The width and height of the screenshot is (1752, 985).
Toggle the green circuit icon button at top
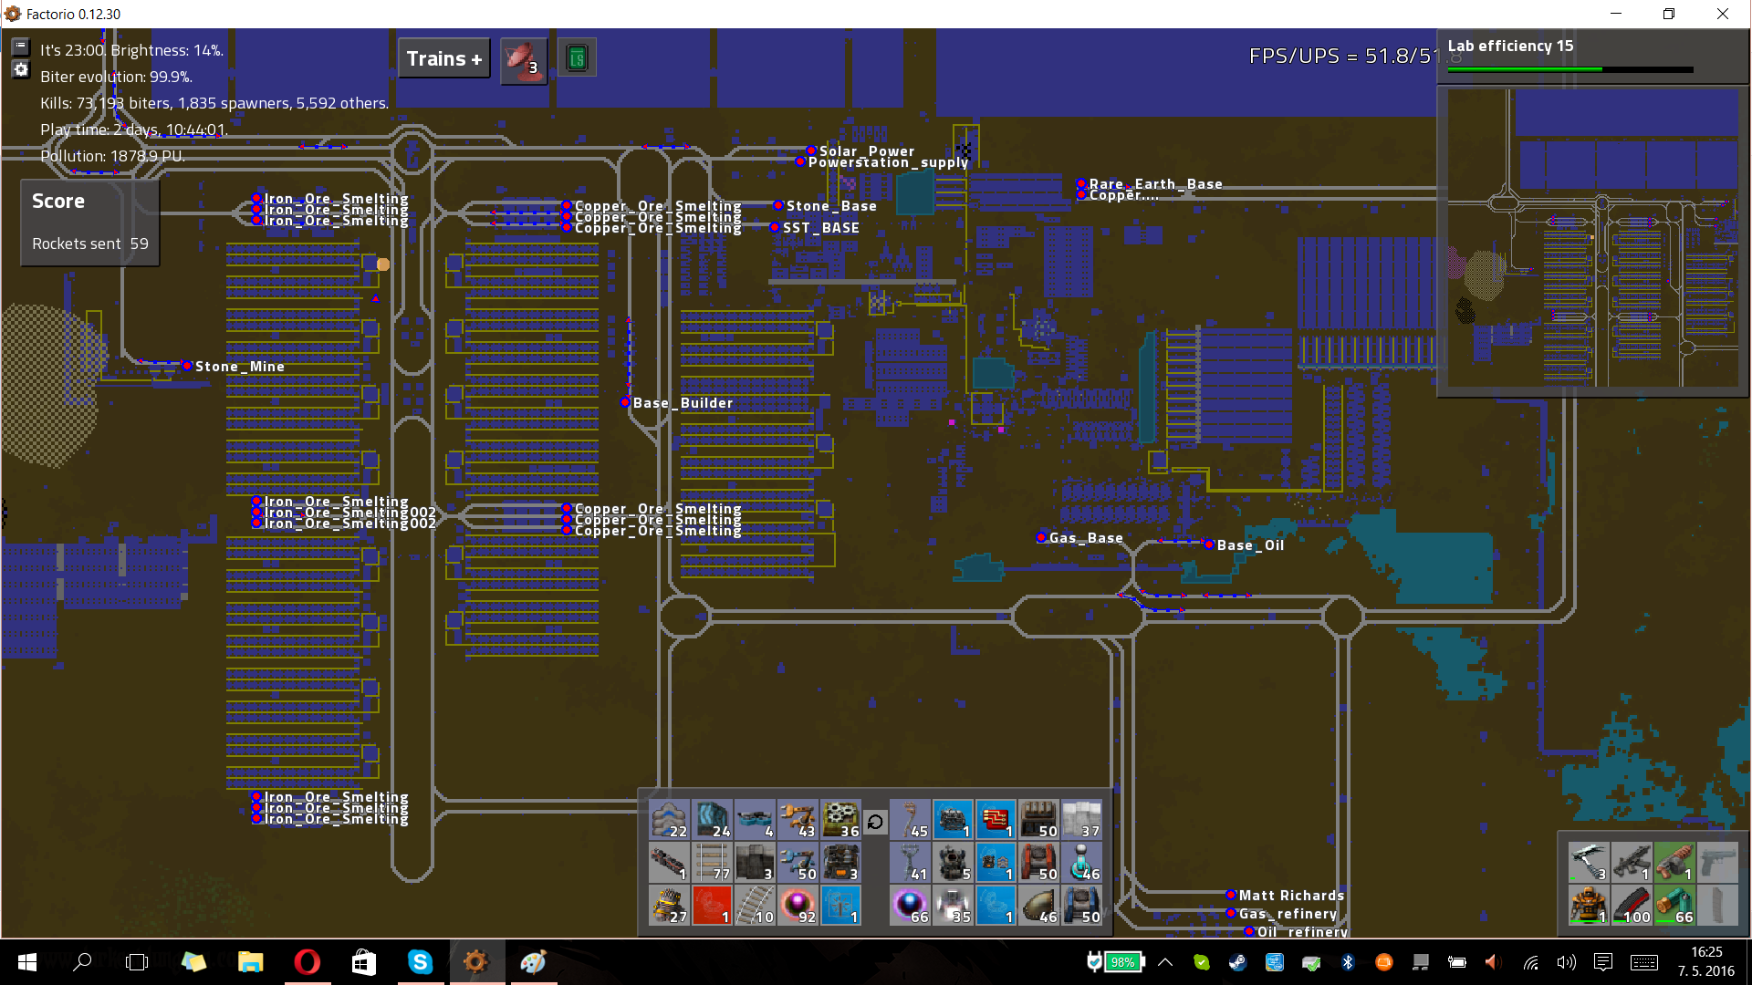pos(577,59)
